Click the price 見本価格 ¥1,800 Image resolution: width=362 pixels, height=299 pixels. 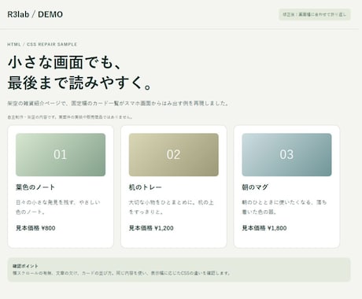click(264, 228)
